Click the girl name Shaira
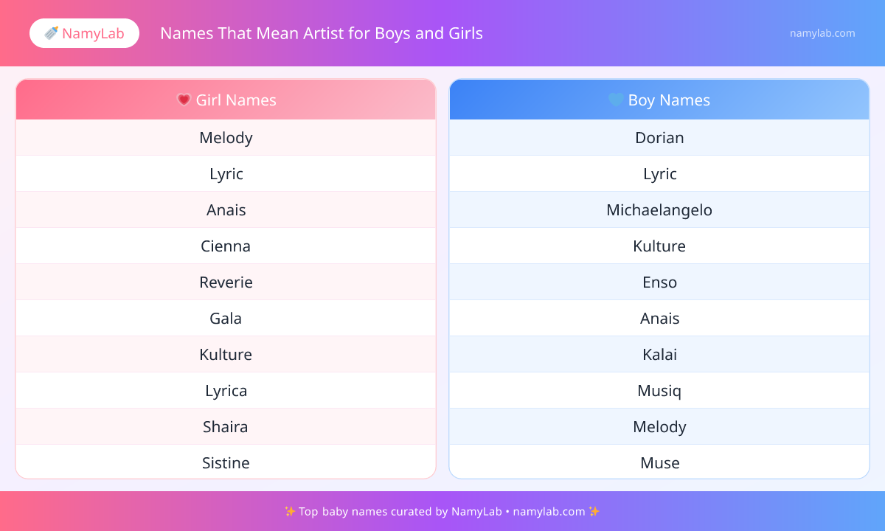This screenshot has width=885, height=531. [226, 427]
